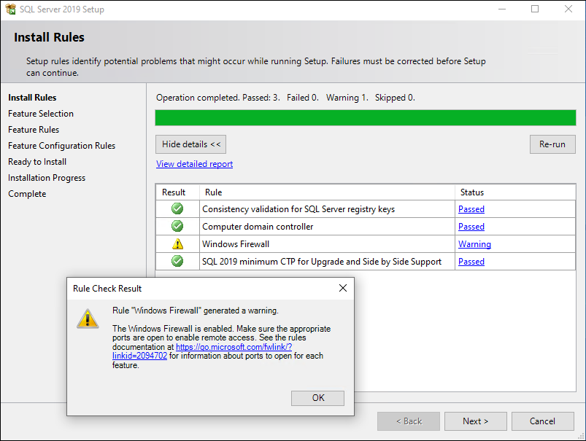
Task: Close the SQL Server 2019 Setup window
Action: [568, 9]
